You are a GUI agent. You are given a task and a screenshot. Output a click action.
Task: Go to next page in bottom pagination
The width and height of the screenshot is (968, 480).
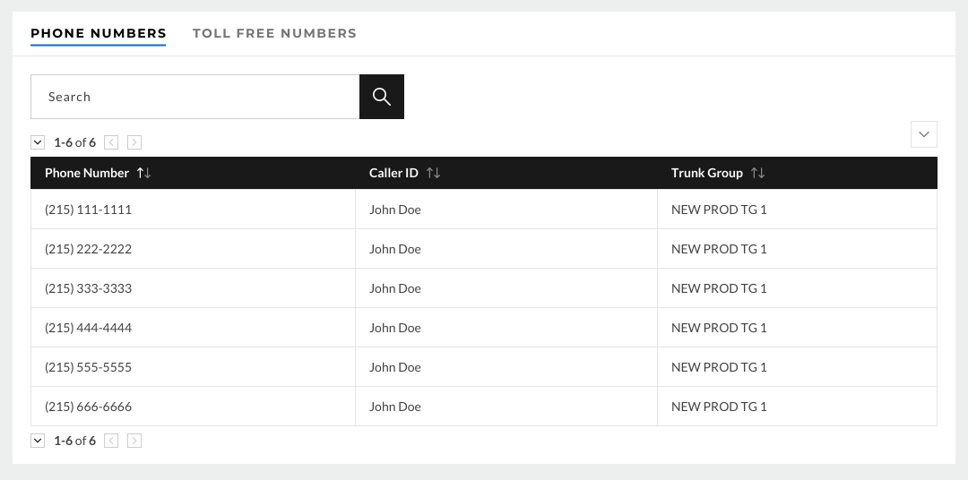tap(134, 441)
